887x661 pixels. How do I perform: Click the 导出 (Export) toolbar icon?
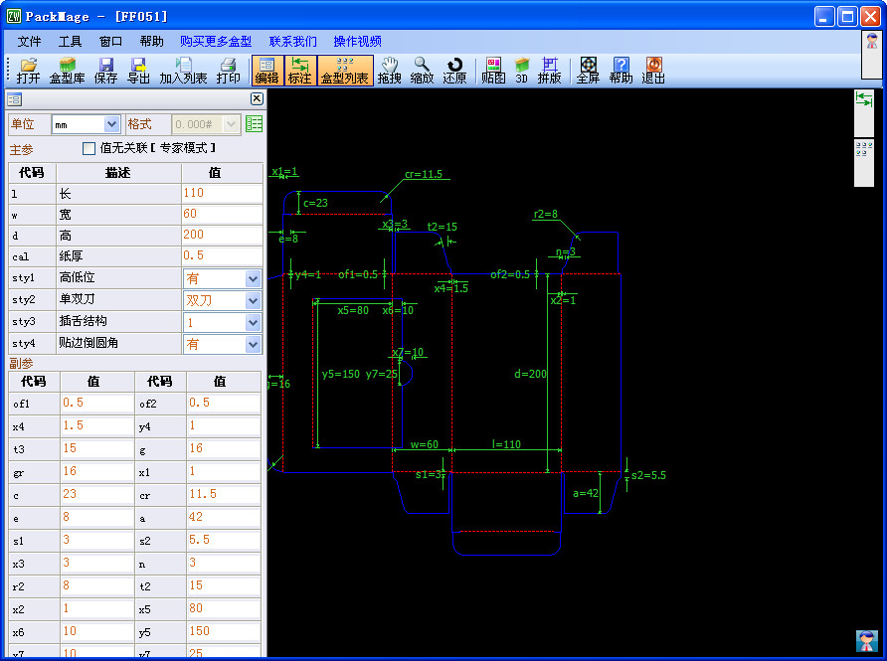(x=138, y=70)
